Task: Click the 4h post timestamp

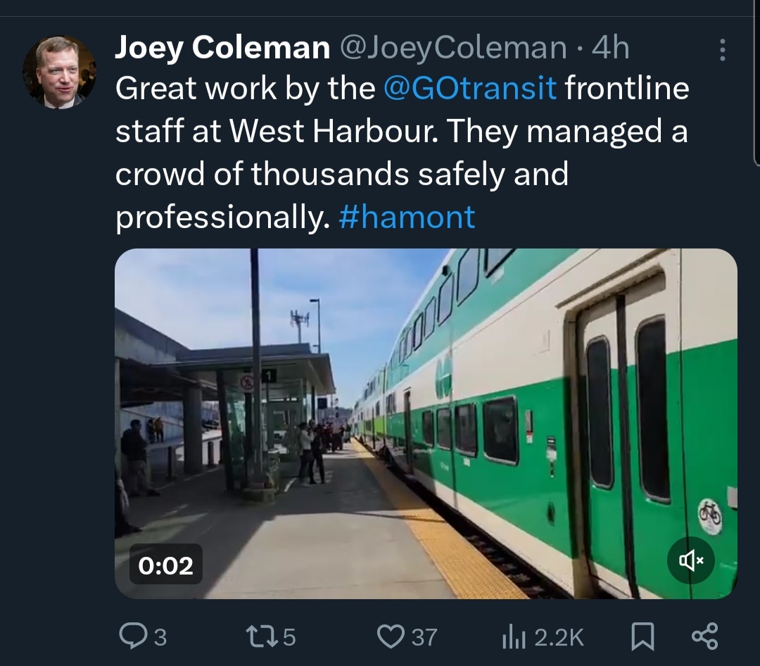Action: click(611, 48)
